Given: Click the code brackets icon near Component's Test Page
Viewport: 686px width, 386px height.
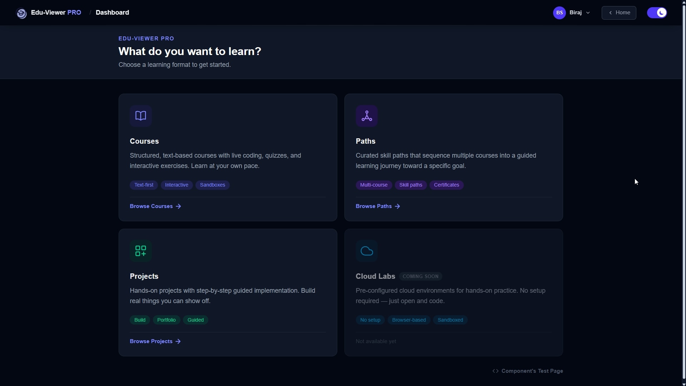Looking at the screenshot, I should coord(496,371).
